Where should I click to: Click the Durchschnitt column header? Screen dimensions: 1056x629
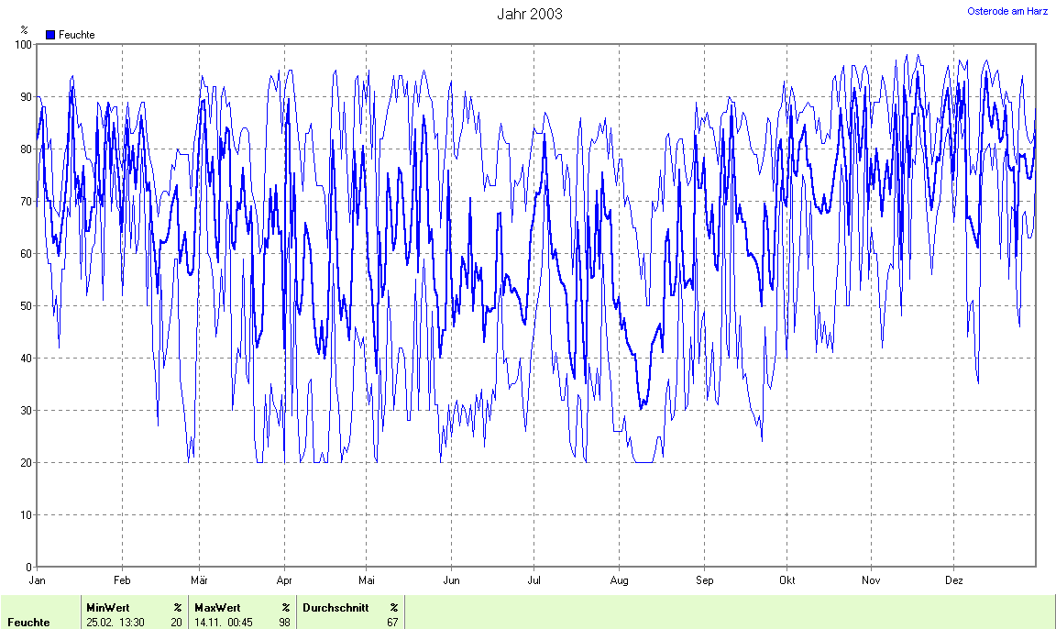coord(335,607)
